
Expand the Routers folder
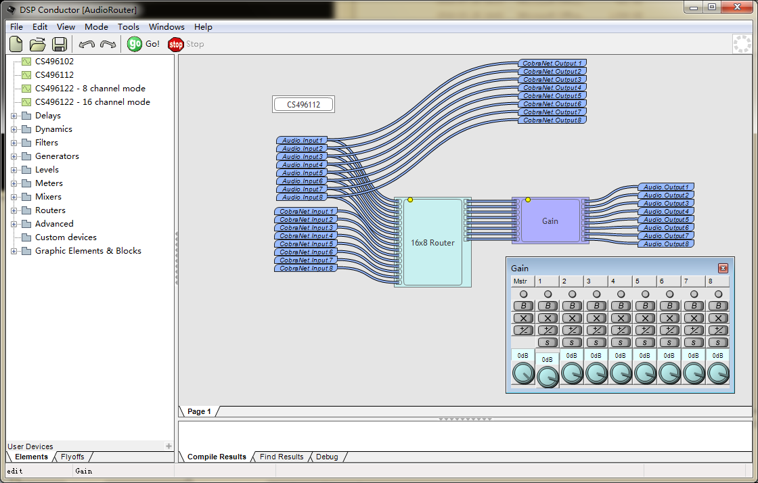tap(14, 210)
